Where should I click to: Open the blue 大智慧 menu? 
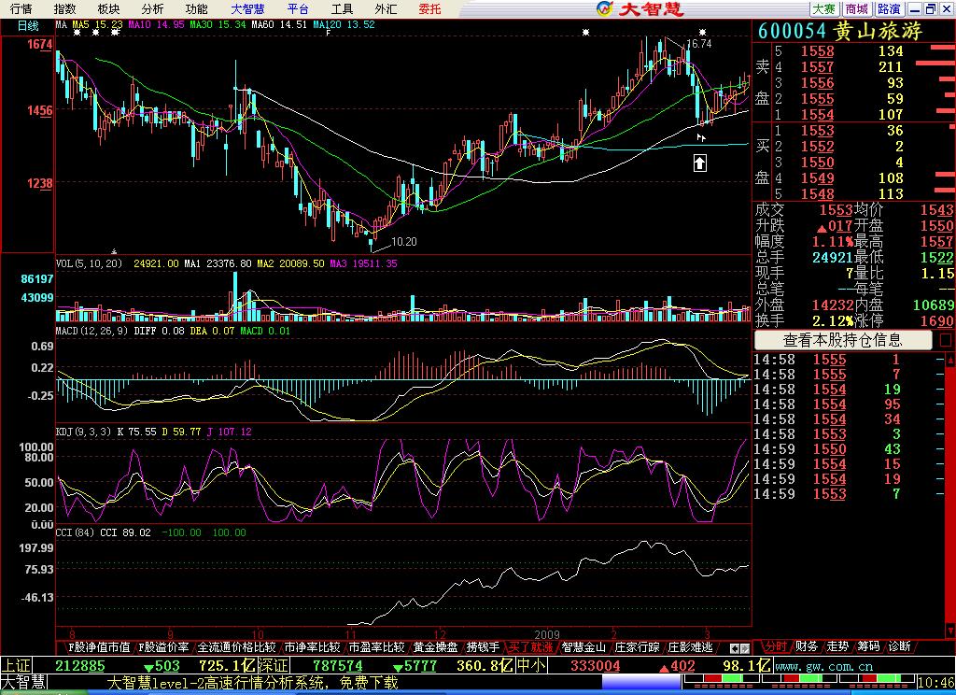point(247,9)
